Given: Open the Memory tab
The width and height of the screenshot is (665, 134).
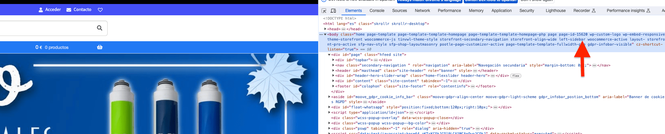Looking at the screenshot, I should (x=476, y=11).
